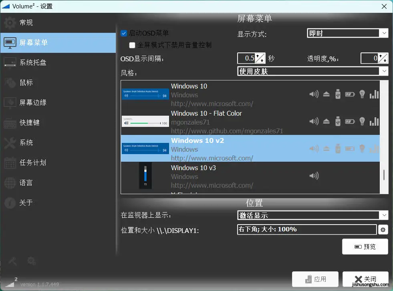Click the signal bars icon in the Flat Color row

(x=374, y=121)
